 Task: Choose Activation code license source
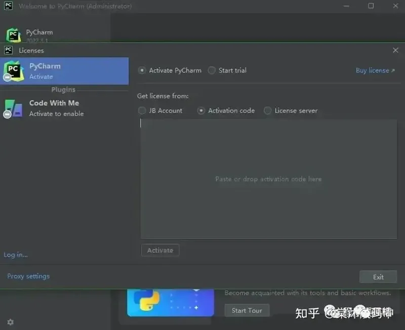(x=201, y=111)
